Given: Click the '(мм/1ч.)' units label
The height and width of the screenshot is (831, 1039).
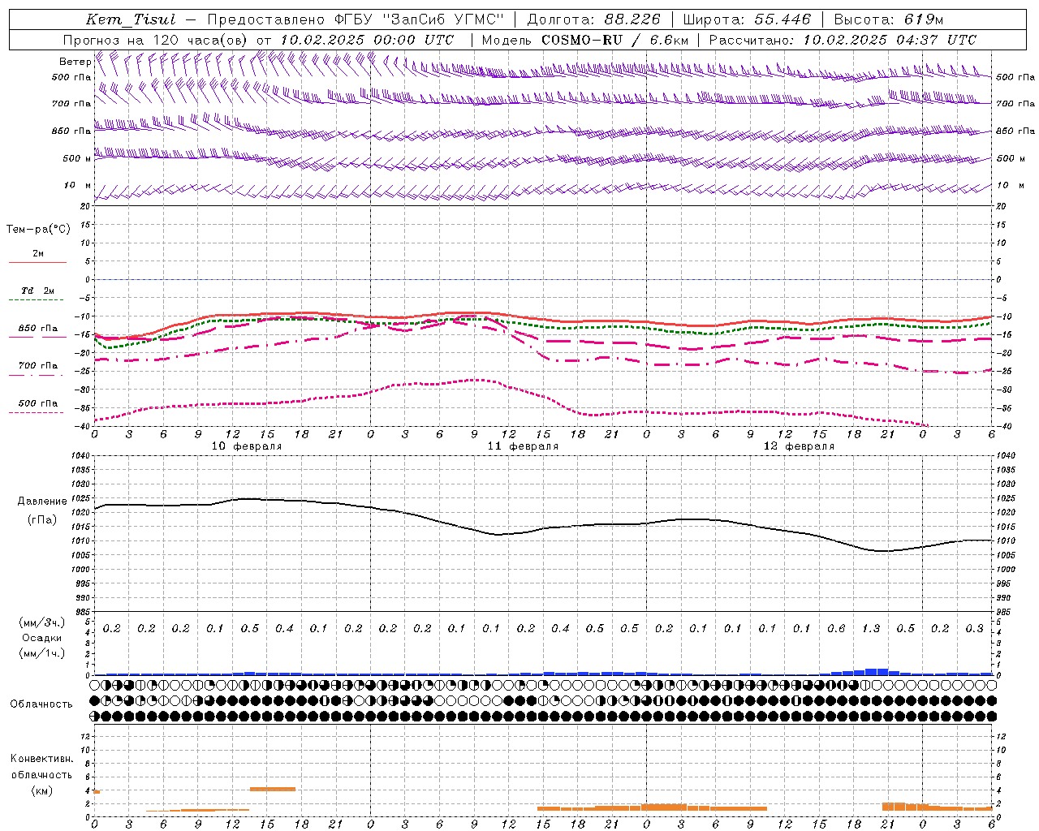Looking at the screenshot, I should coord(42,653).
